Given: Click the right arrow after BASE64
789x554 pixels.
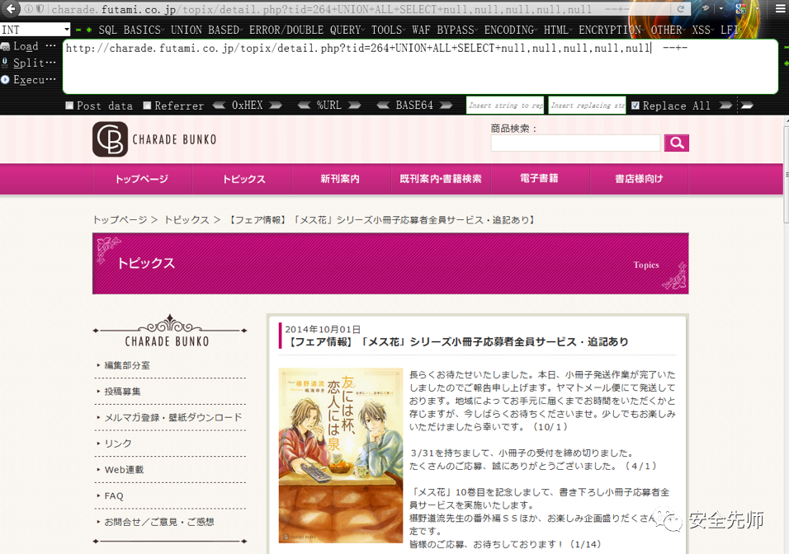Looking at the screenshot, I should (446, 106).
